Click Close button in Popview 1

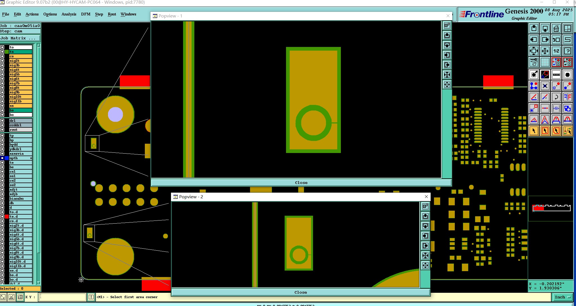coord(301,183)
